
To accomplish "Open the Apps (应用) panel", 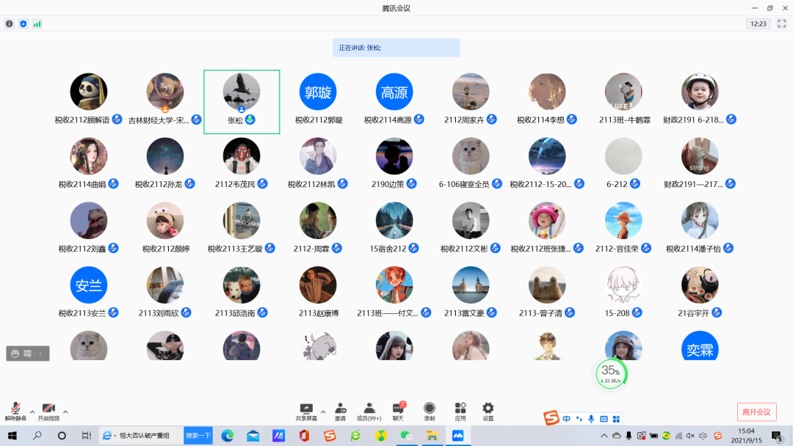I will (x=460, y=411).
